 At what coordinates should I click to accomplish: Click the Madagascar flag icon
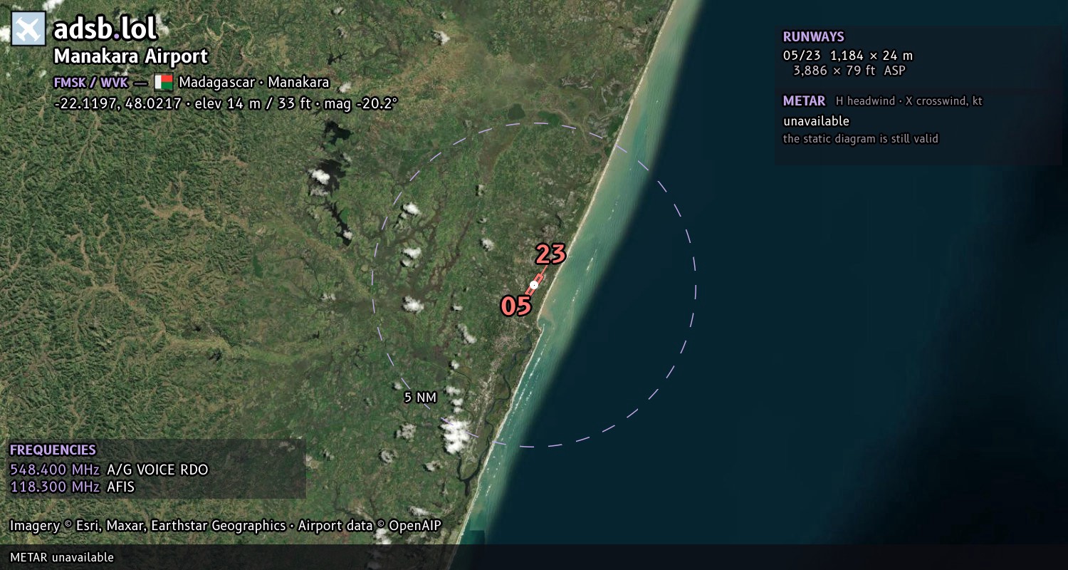click(163, 82)
